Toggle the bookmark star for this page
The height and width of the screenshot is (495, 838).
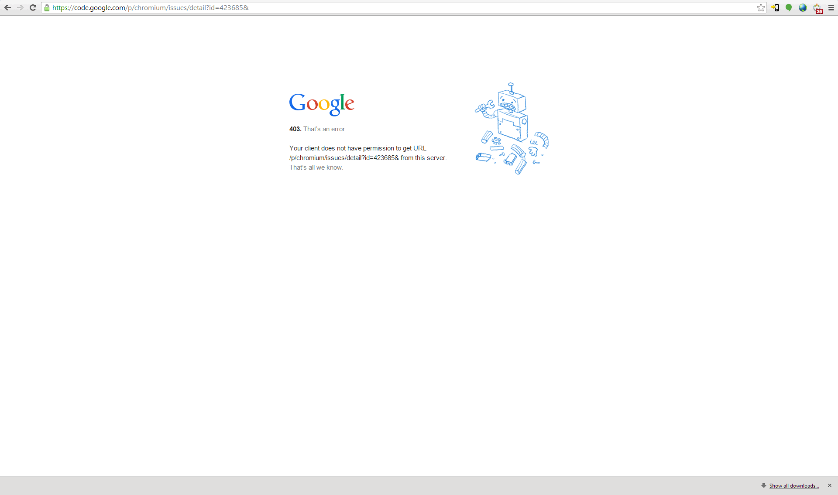(761, 7)
